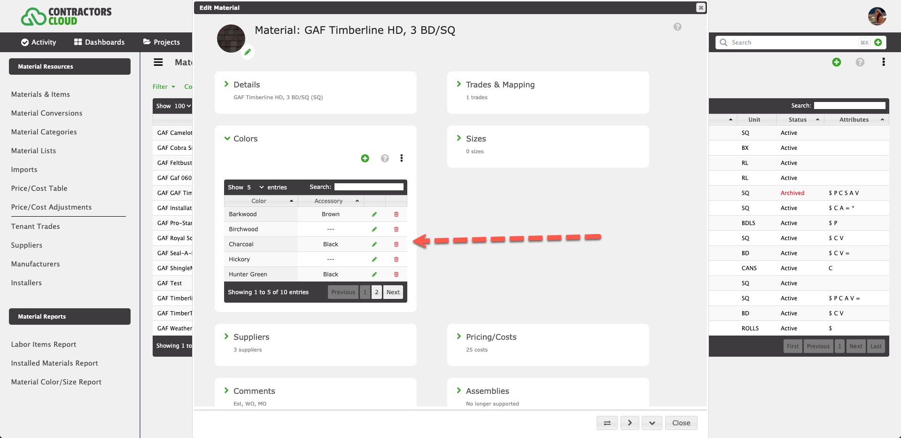
Task: Open the Show 5 entries dropdown
Action: 255,188
